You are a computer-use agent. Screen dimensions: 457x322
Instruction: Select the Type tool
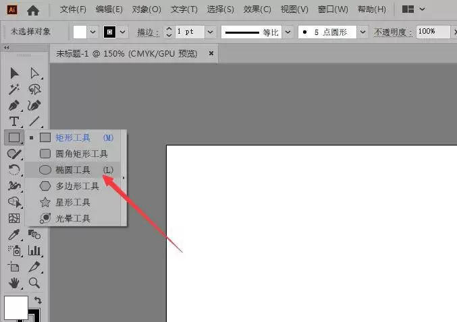(14, 121)
